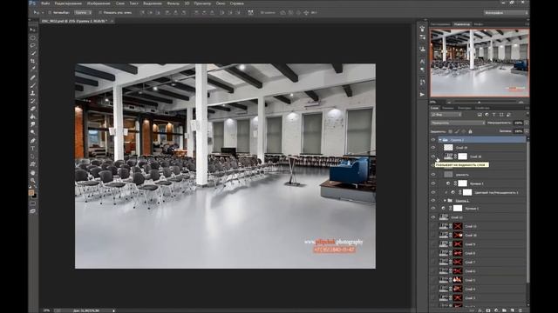
Task: Open the Изображение menu
Action: coord(99,3)
